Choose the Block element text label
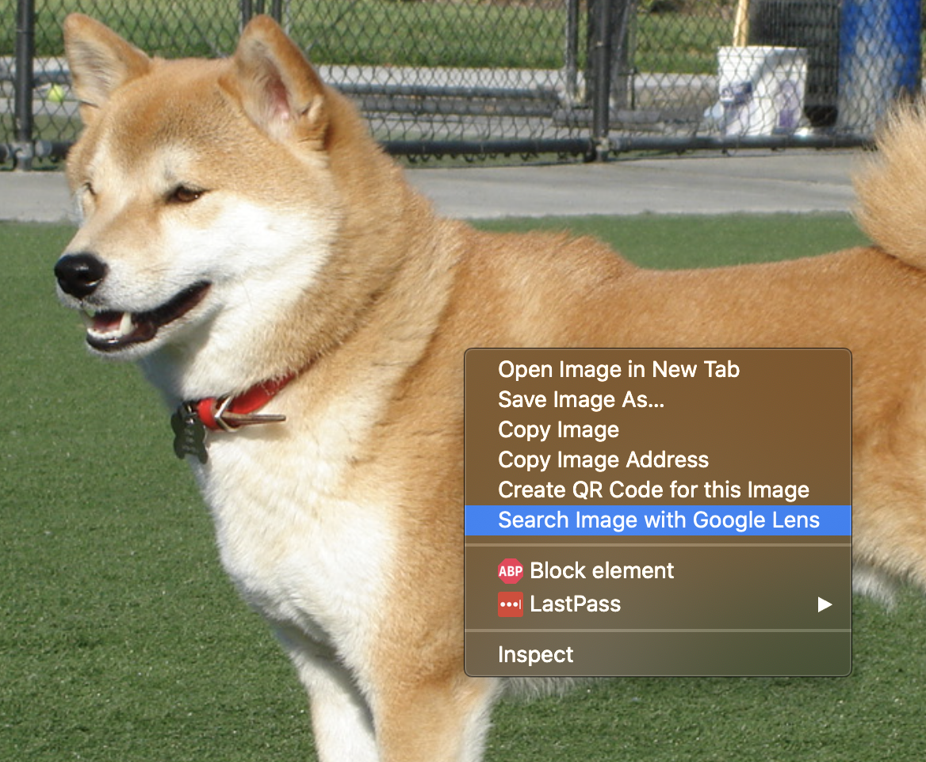This screenshot has width=926, height=762. [601, 571]
